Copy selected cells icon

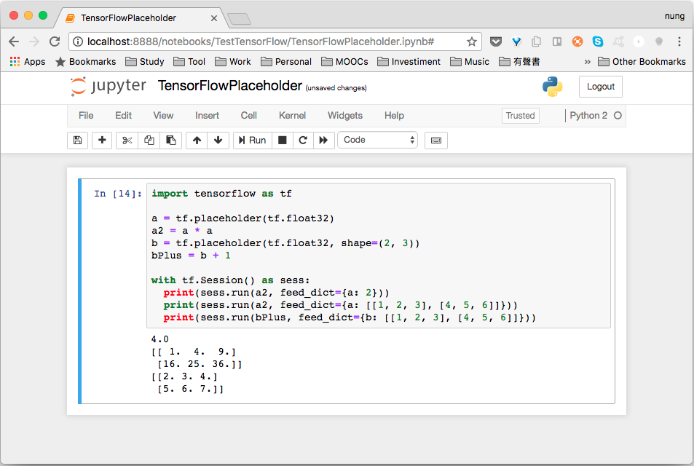[149, 141]
